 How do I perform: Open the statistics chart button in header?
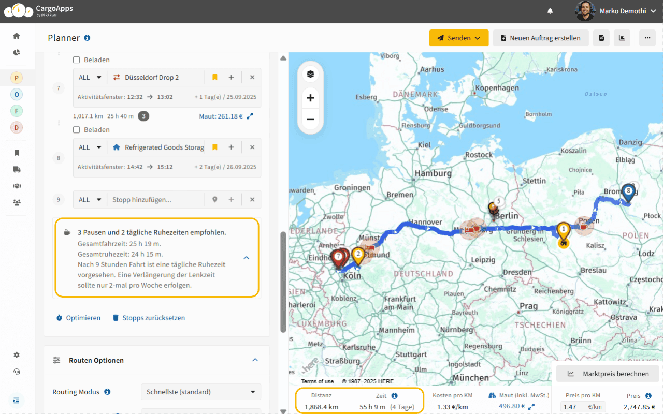pos(622,38)
